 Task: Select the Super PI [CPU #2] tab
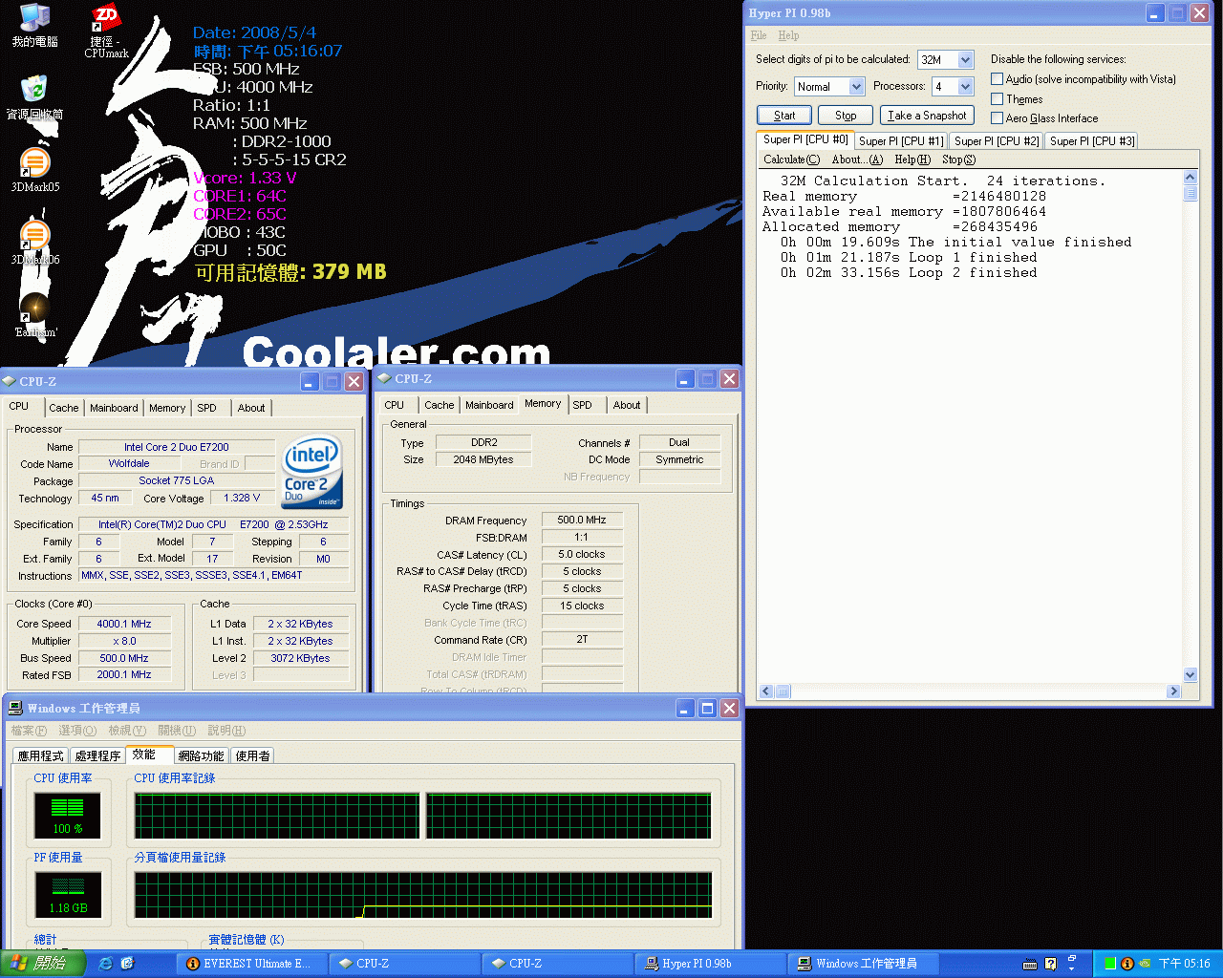pos(997,141)
